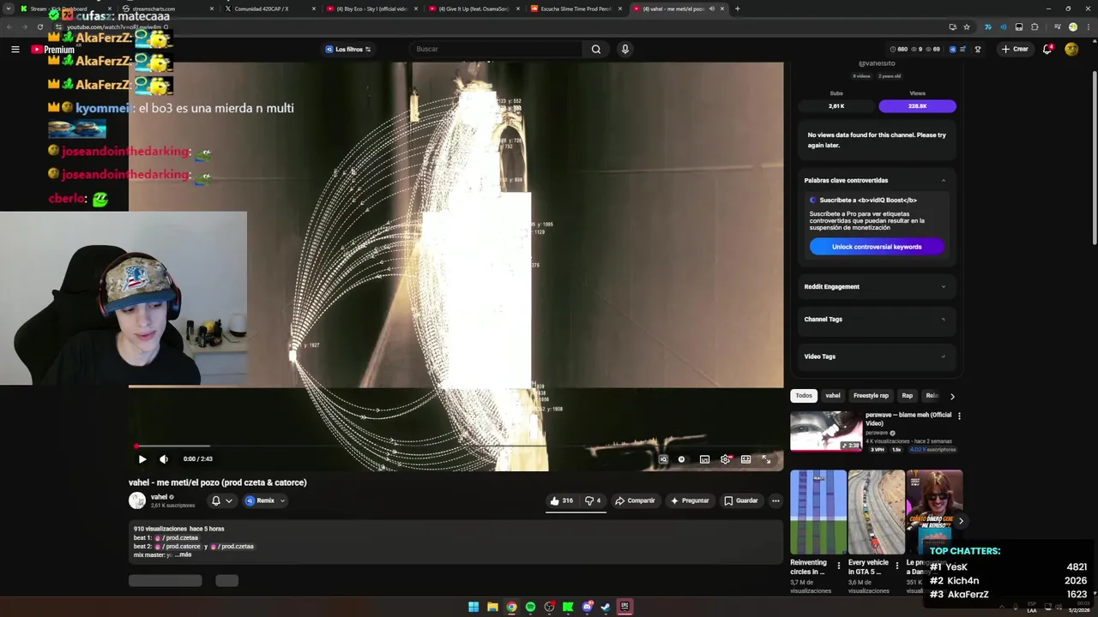
Task: Open the Los filtros dropdown
Action: click(x=348, y=49)
